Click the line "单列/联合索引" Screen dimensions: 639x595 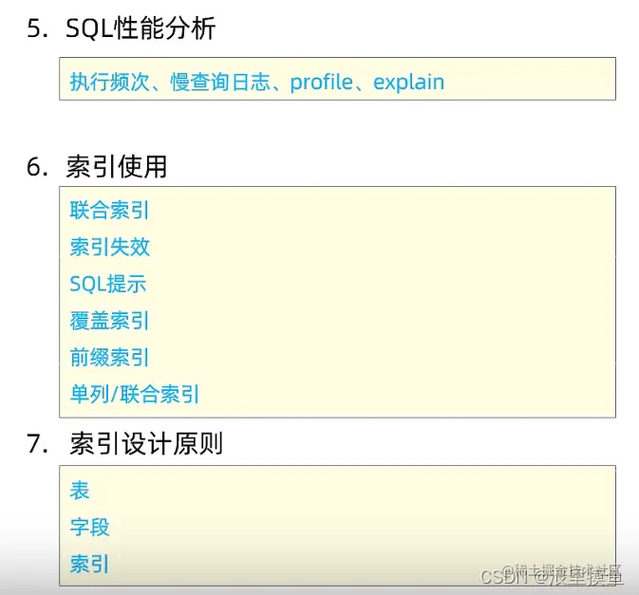pos(135,394)
